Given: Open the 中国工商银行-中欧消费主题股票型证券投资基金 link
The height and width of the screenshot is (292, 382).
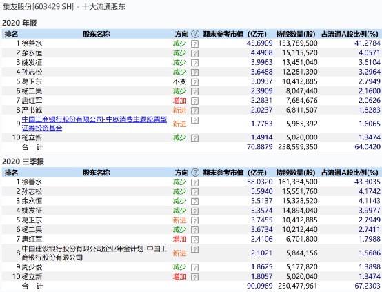Looking at the screenshot, I should (94, 124).
